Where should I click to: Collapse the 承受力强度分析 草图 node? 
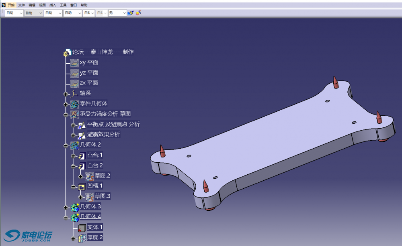[66, 114]
